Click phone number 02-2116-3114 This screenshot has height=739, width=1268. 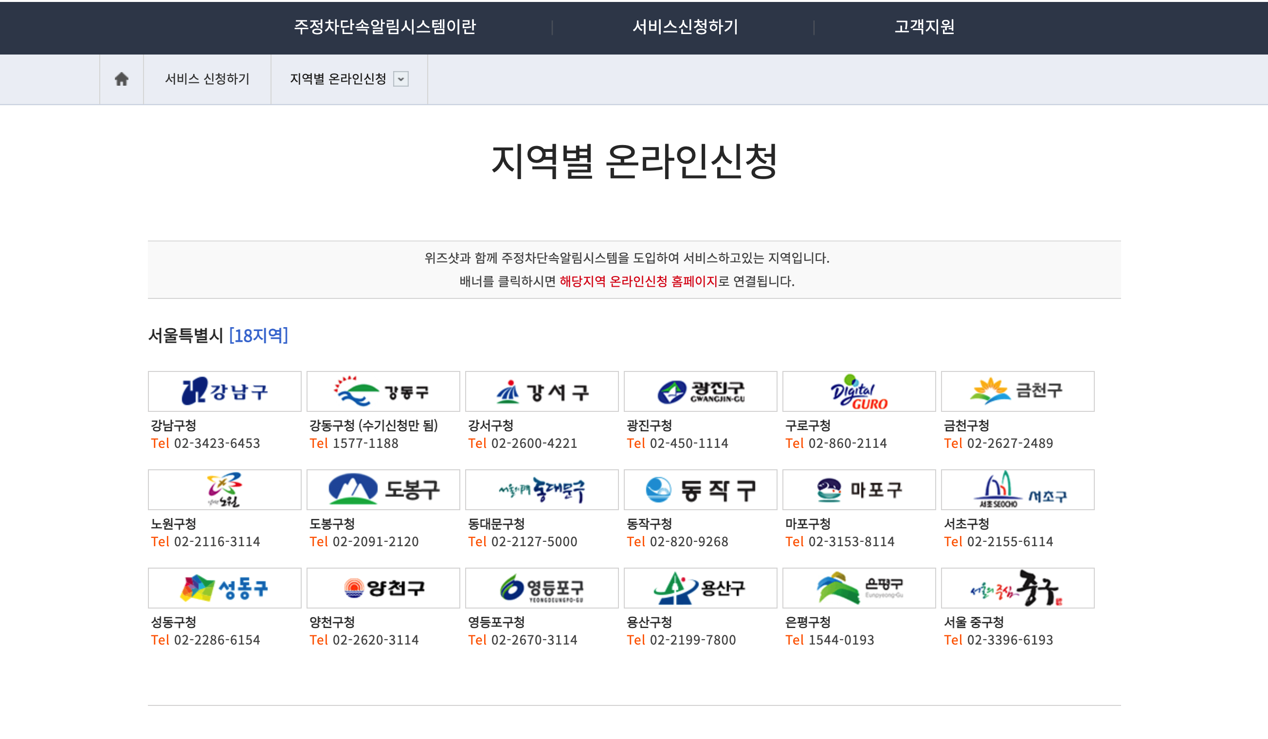click(x=217, y=542)
